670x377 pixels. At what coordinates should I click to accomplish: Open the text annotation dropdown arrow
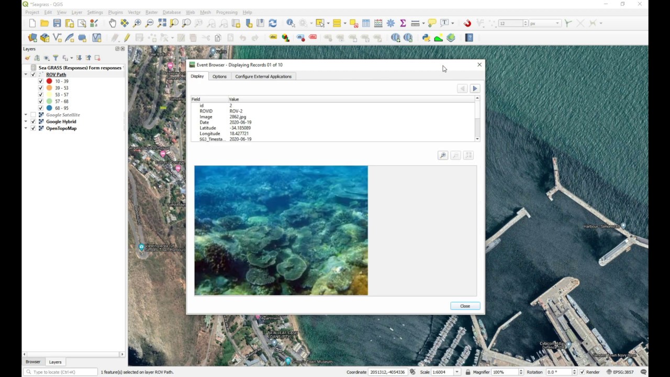pos(452,23)
